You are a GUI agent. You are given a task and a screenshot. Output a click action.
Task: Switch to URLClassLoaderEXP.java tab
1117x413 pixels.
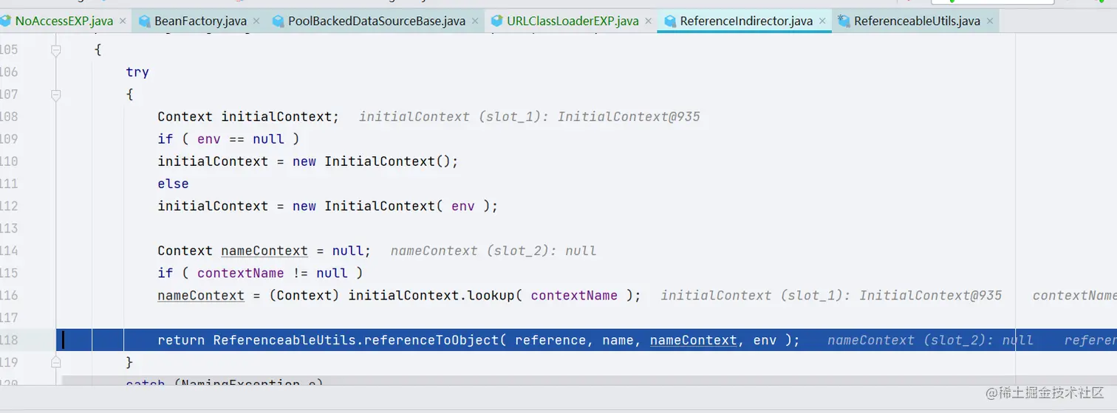point(573,21)
